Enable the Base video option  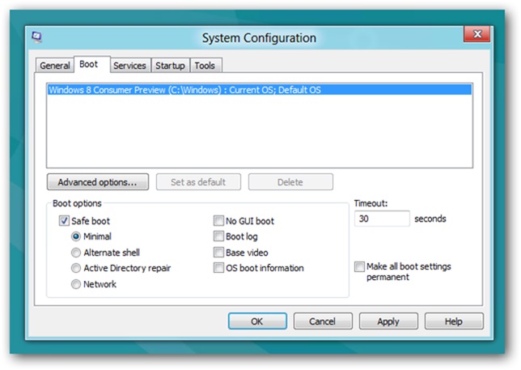[x=218, y=253]
